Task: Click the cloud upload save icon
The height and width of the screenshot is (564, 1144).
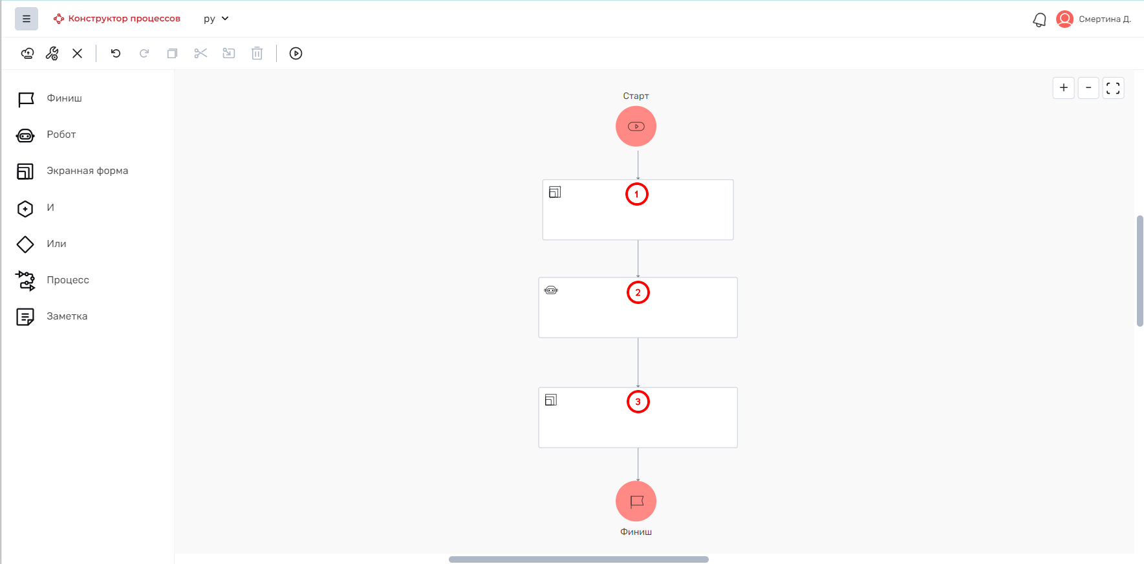Action: click(27, 54)
